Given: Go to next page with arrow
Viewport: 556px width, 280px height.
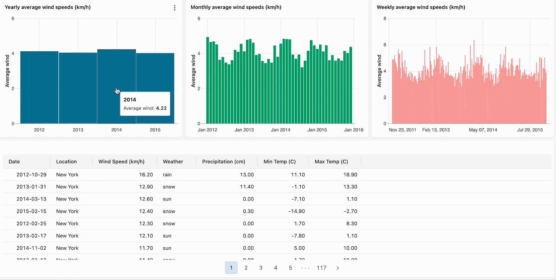Looking at the screenshot, I should pyautogui.click(x=337, y=268).
